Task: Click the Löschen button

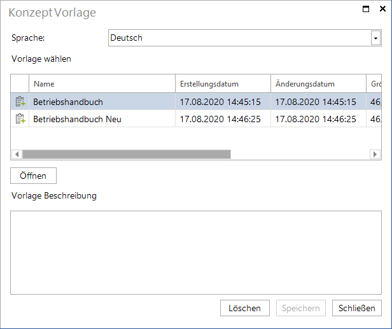Action: tap(245, 308)
